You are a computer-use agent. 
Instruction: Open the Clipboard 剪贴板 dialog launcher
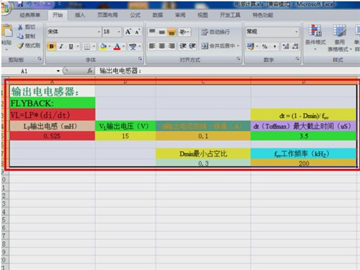[x=40, y=59]
